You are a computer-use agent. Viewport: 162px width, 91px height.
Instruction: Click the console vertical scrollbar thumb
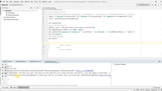pyautogui.click(x=110, y=77)
